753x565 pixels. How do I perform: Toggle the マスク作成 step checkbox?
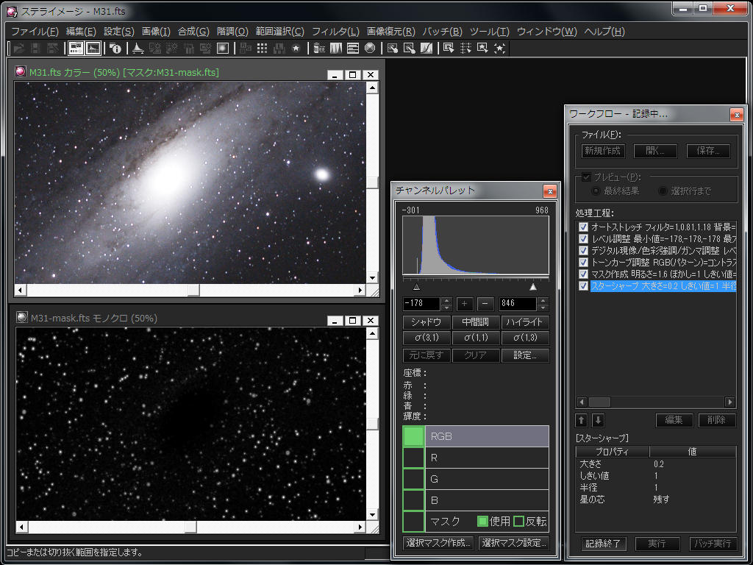pyautogui.click(x=583, y=274)
